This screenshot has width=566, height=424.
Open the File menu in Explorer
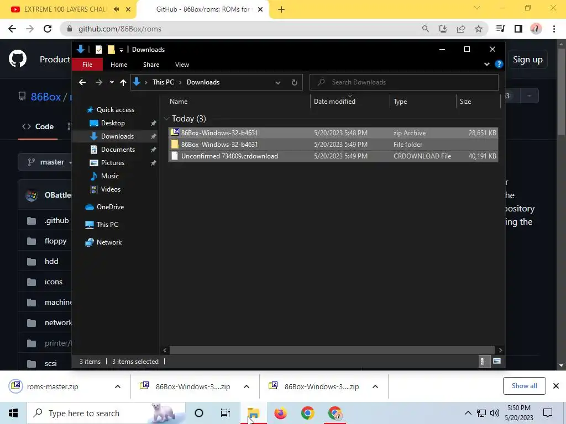[x=87, y=65]
